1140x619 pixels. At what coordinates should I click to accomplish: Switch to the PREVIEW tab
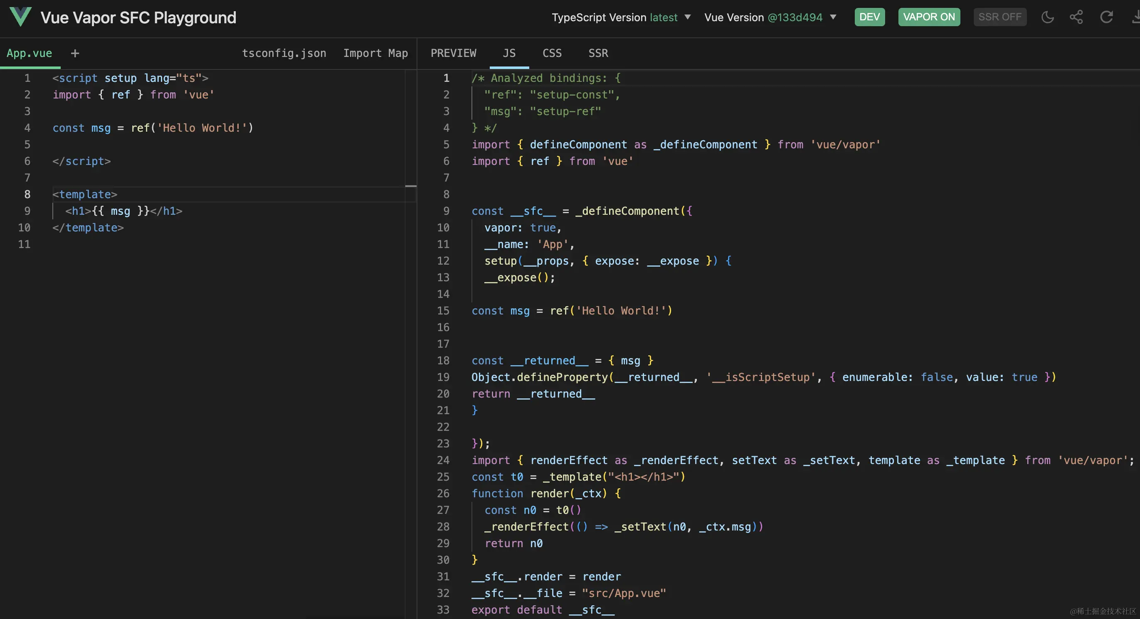[x=453, y=53]
